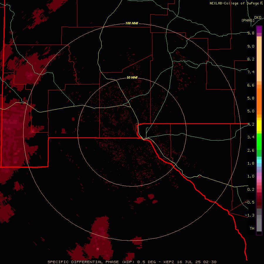
Task: Click the 8.2 value on the color scale
Action: (x=251, y=59)
